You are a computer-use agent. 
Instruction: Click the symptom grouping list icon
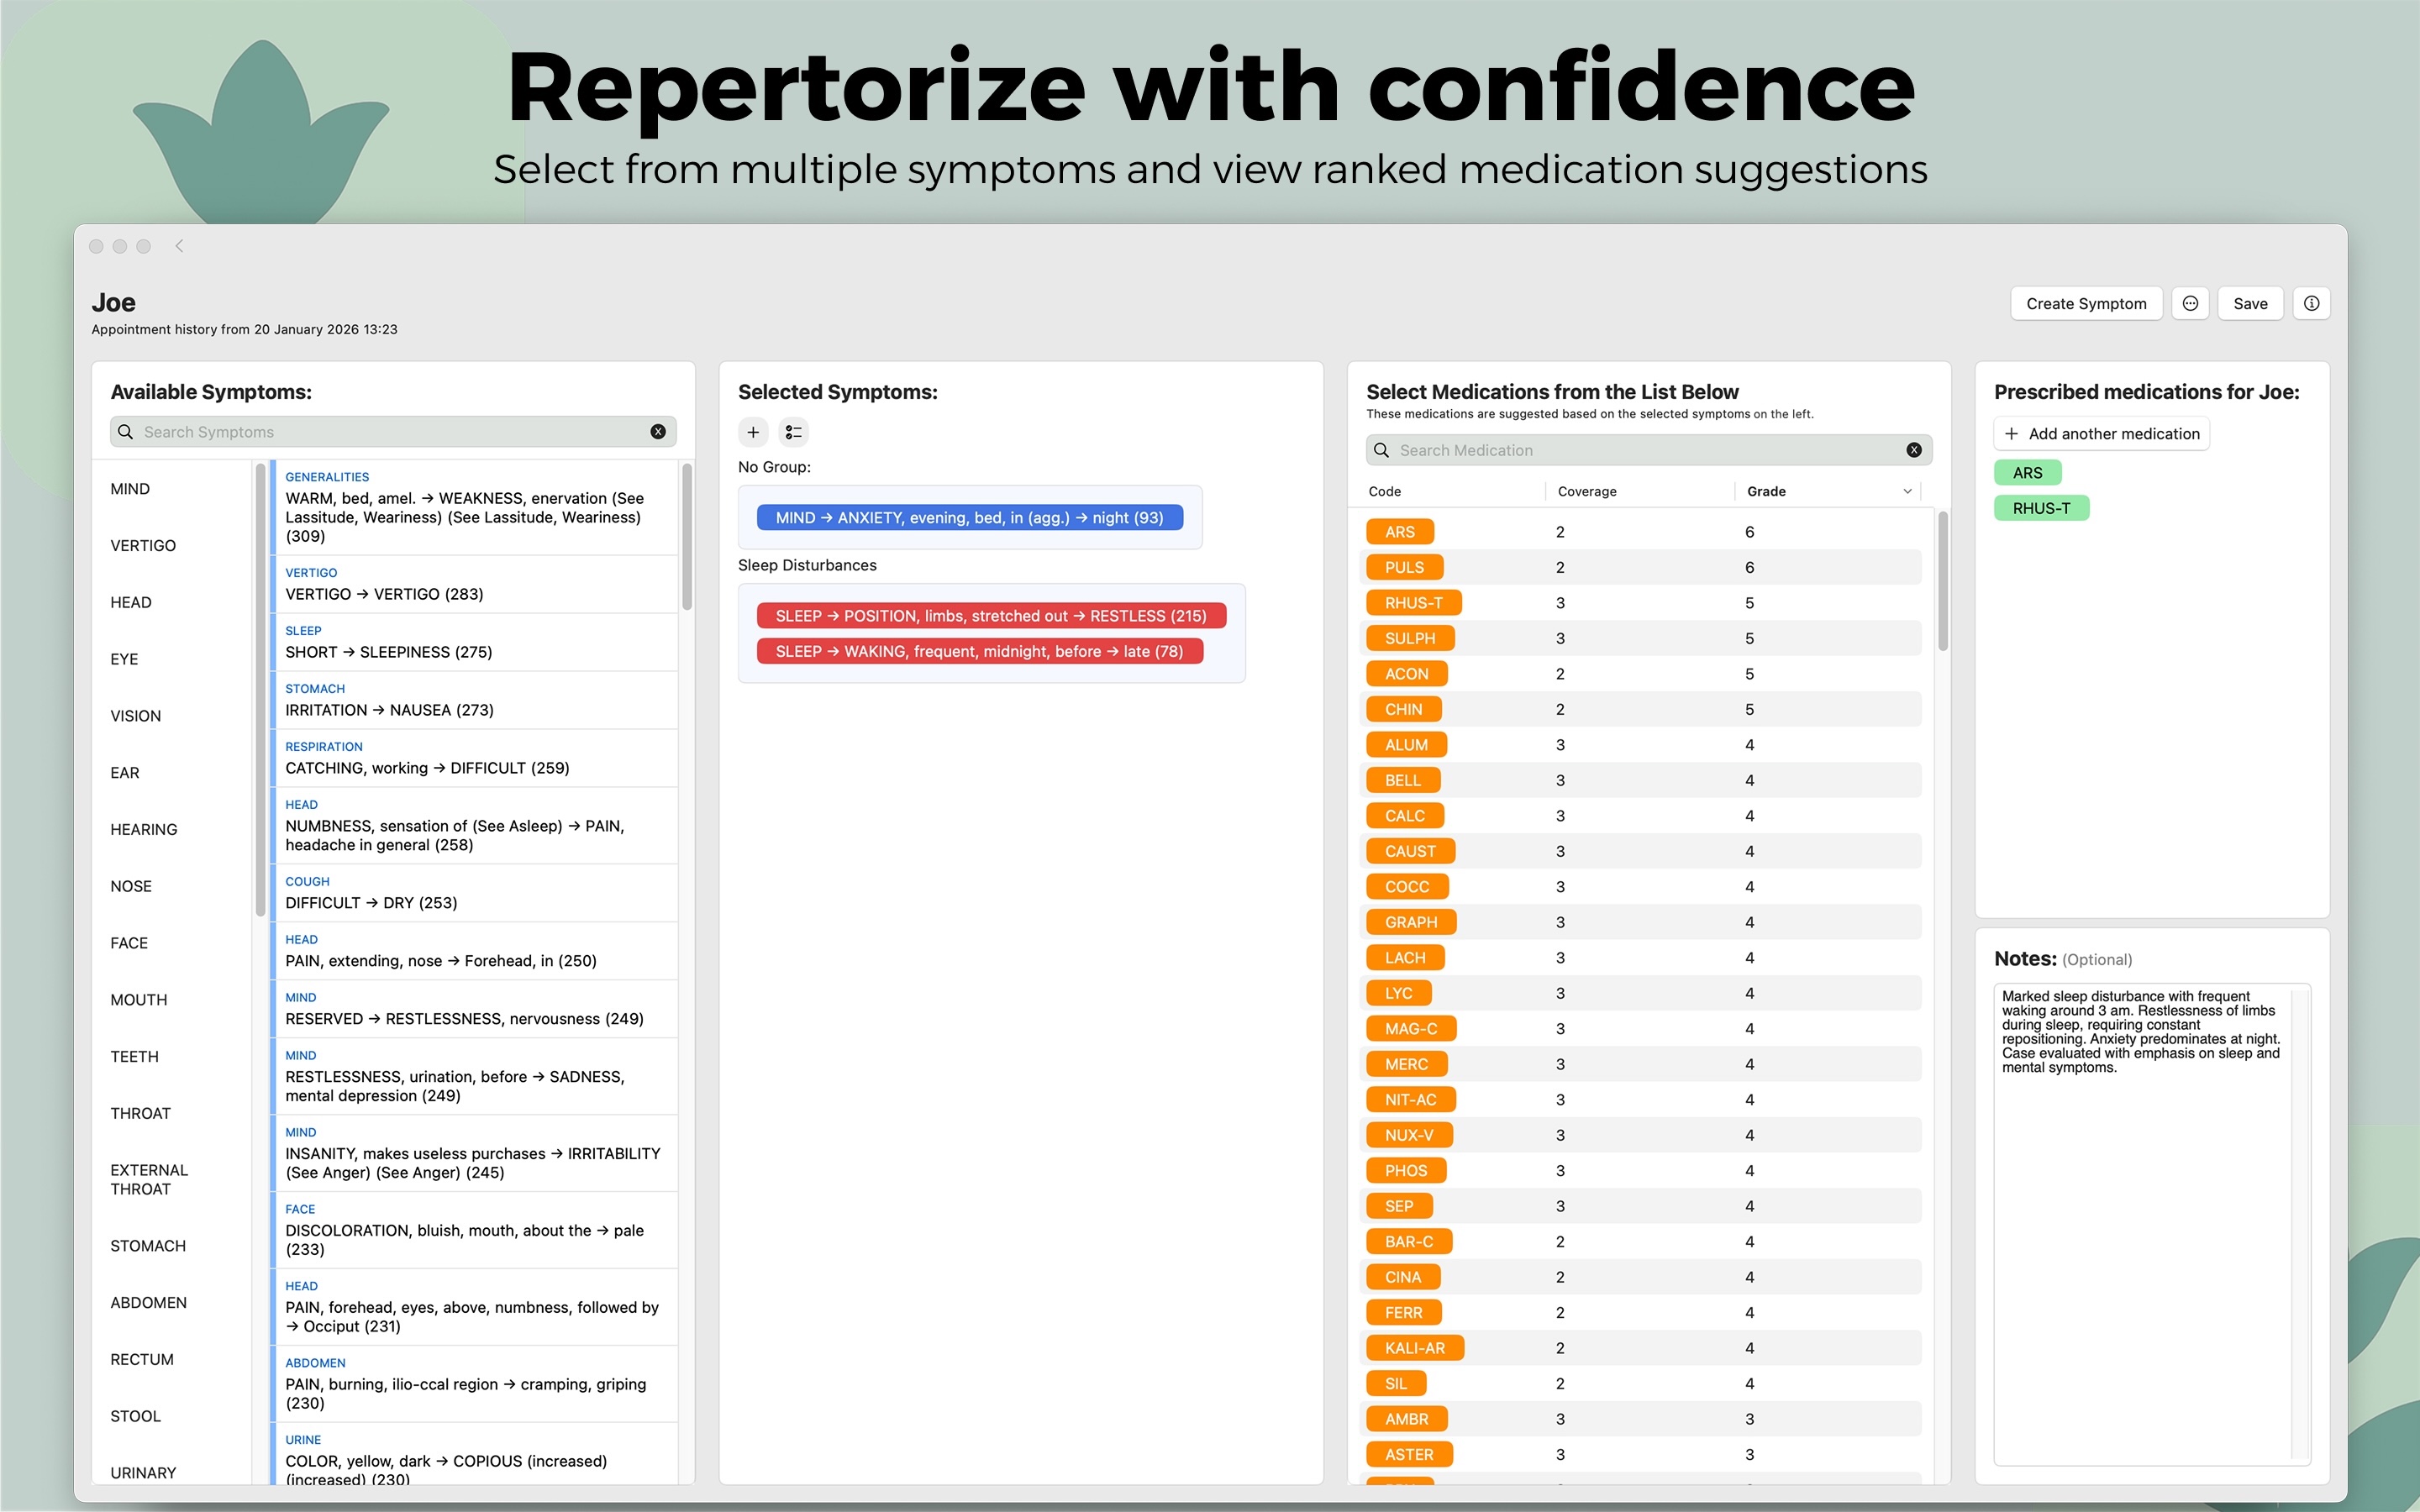pyautogui.click(x=793, y=432)
